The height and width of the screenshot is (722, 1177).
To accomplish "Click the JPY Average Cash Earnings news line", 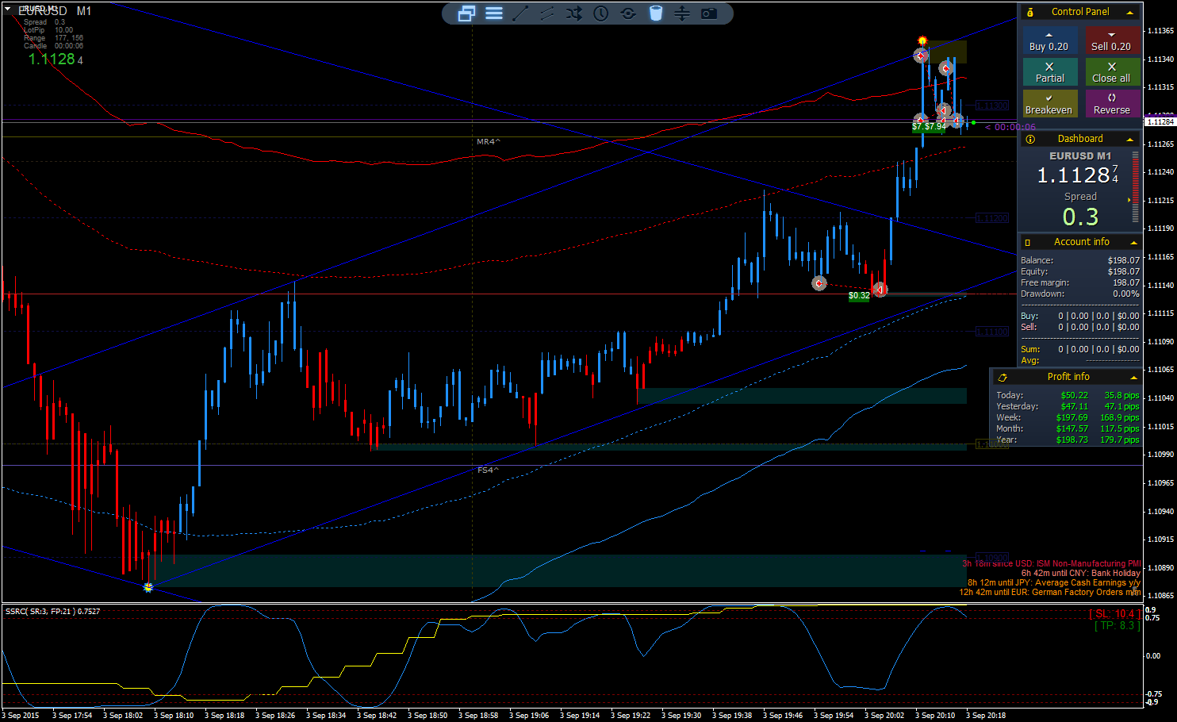I will [1053, 582].
